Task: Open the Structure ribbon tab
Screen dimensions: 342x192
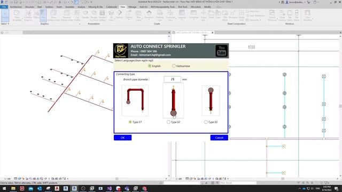Action: (29, 7)
